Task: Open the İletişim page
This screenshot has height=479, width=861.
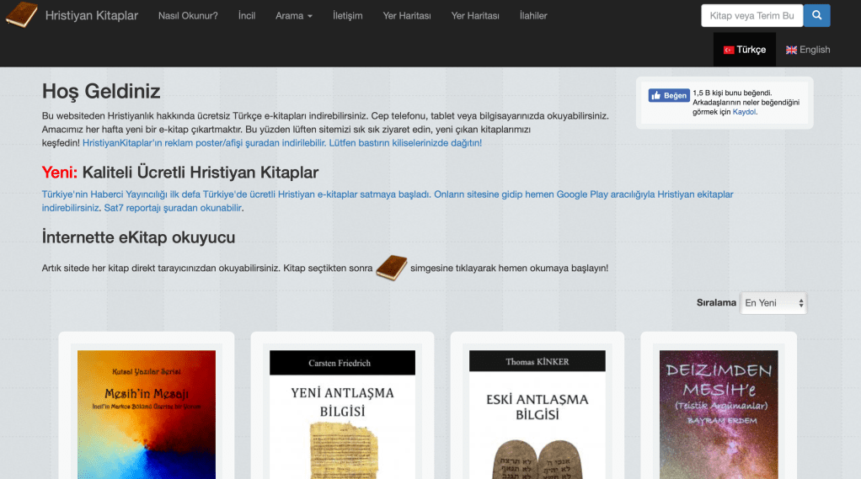Action: (x=347, y=16)
